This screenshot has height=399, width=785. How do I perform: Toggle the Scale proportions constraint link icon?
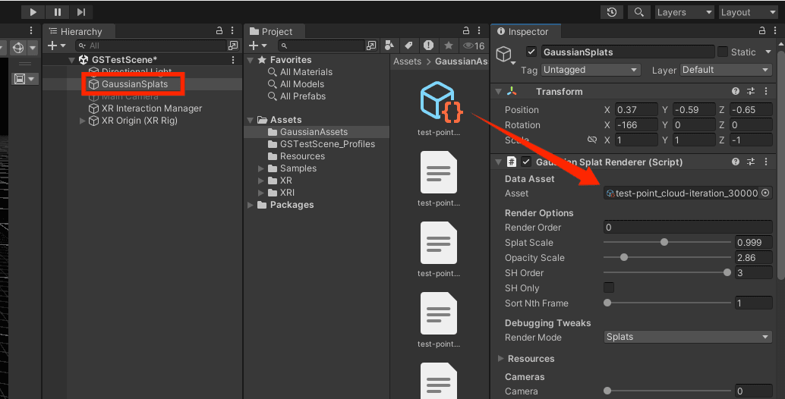coord(592,140)
